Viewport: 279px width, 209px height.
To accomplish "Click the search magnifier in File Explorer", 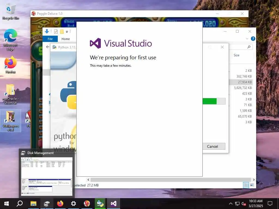I will coord(249,47).
